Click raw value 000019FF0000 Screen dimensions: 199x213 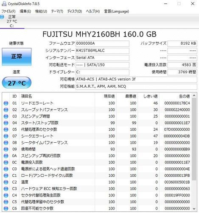(x=177, y=196)
